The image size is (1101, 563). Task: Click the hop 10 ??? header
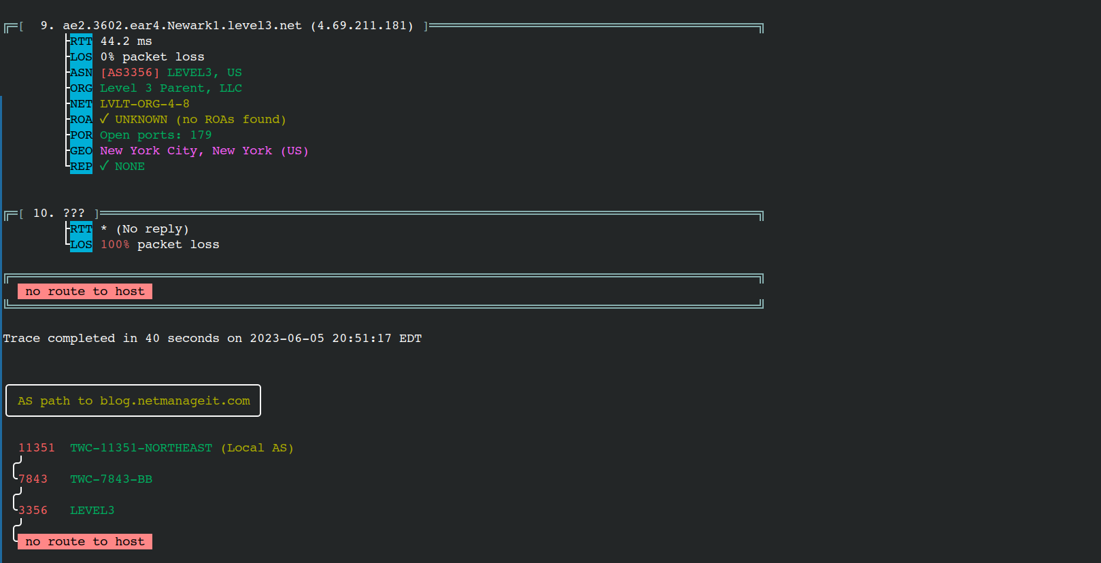[x=73, y=214]
